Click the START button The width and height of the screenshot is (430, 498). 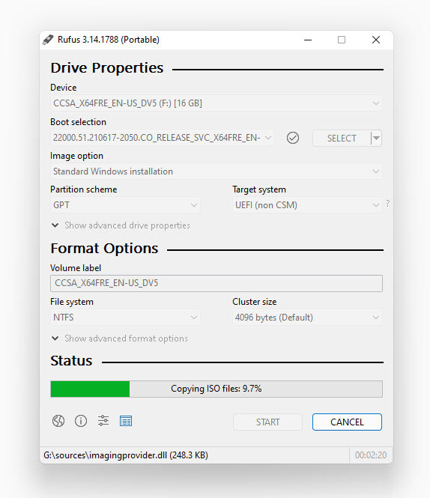(267, 422)
